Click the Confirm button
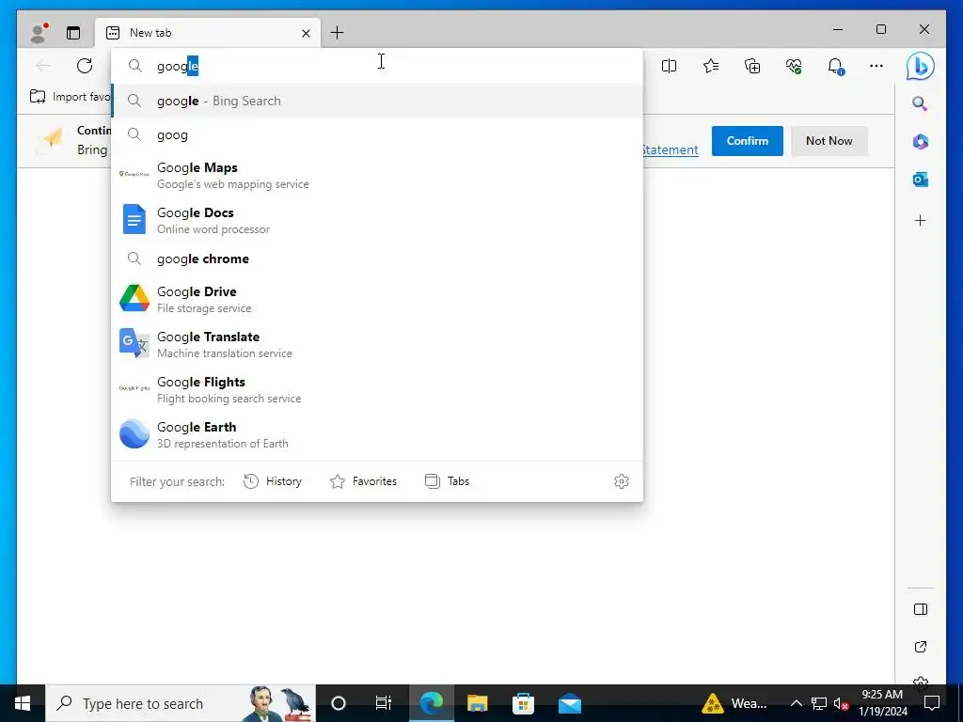This screenshot has height=722, width=963. point(748,141)
